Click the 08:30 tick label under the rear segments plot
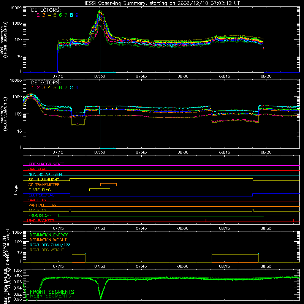The image size is (304, 304). [266, 152]
